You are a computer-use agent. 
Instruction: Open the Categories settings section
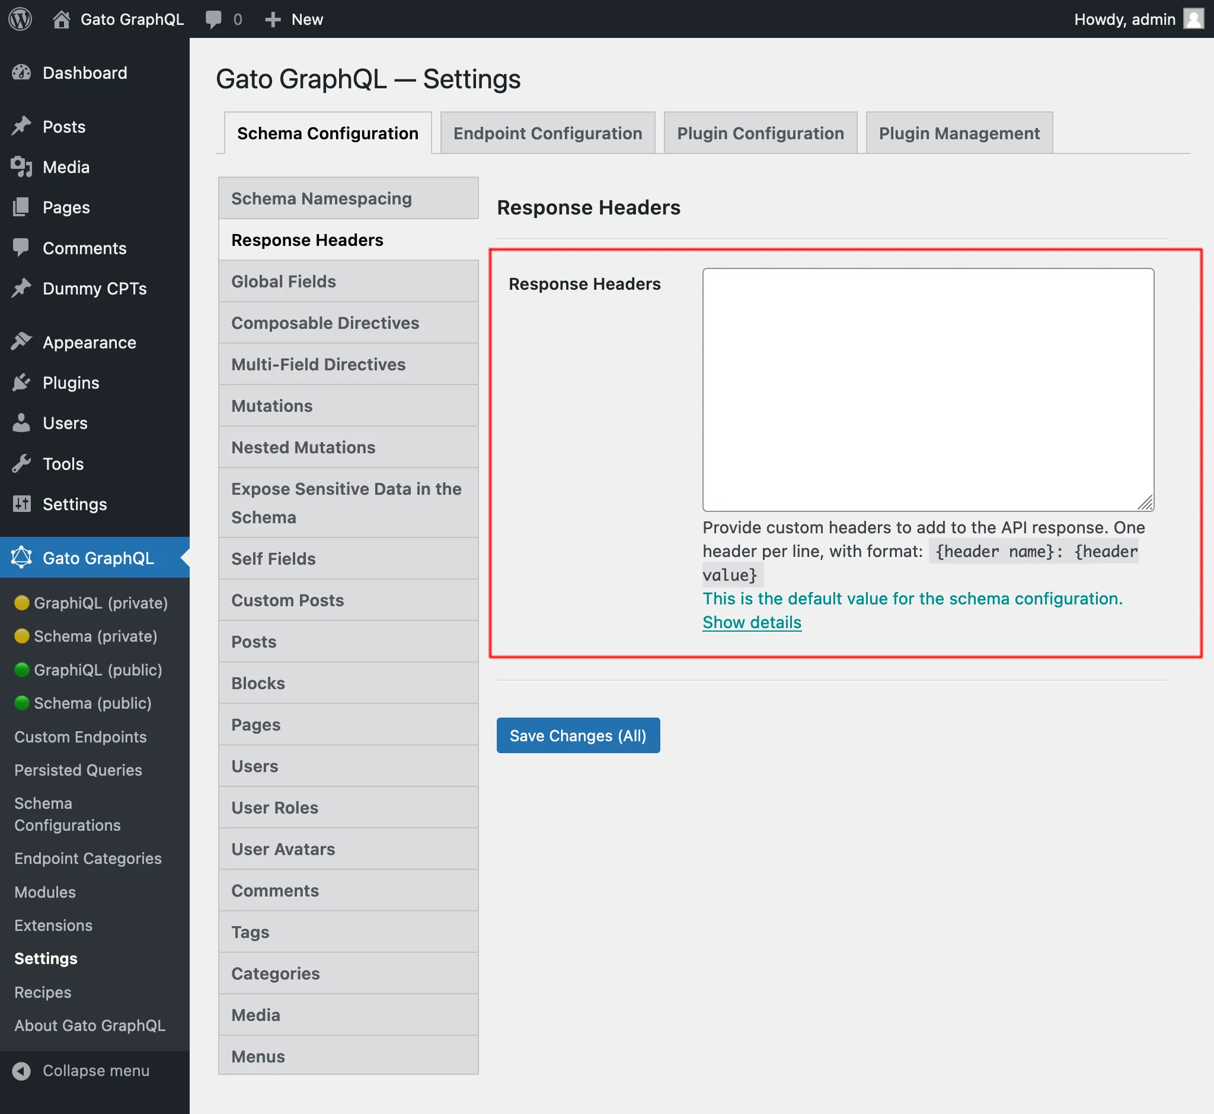(x=349, y=974)
